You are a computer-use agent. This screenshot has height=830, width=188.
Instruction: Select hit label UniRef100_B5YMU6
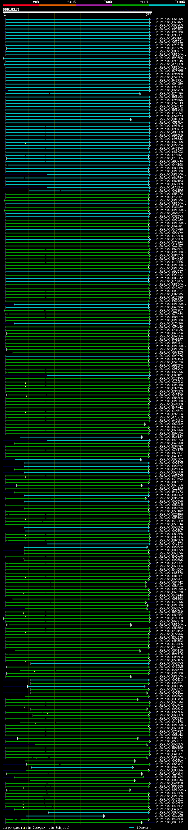pos(169,712)
